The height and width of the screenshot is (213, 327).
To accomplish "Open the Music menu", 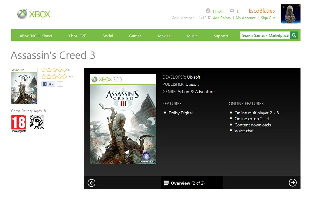I will [192, 36].
